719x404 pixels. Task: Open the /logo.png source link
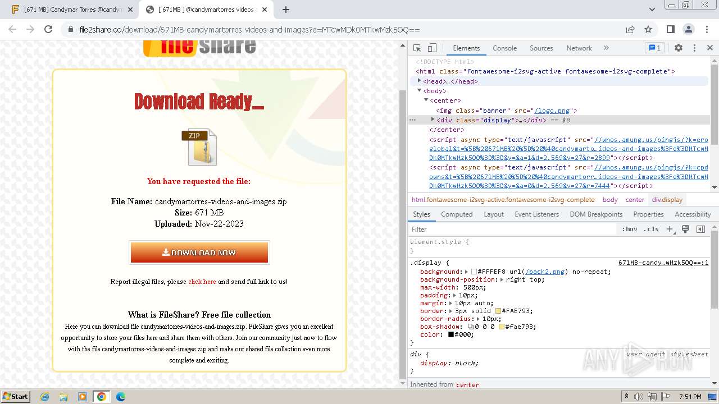pyautogui.click(x=551, y=111)
